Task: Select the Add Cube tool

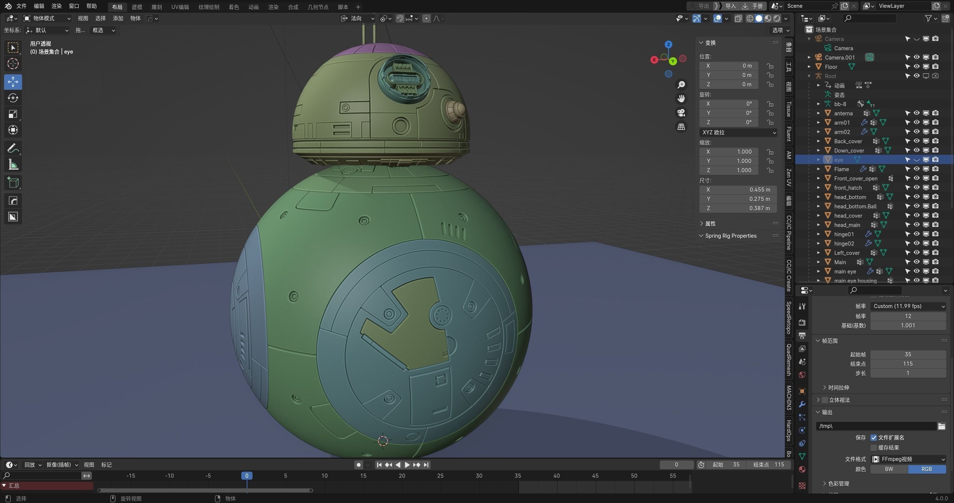Action: tap(13, 183)
